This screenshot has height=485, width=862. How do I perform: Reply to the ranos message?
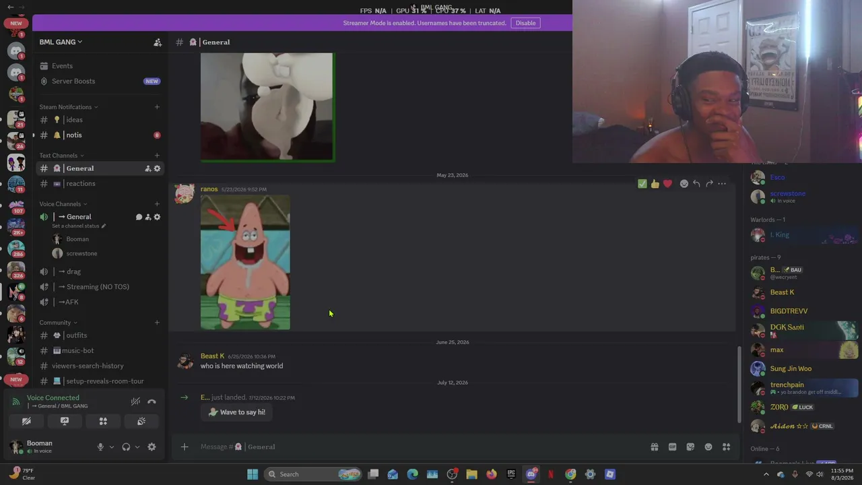point(696,183)
